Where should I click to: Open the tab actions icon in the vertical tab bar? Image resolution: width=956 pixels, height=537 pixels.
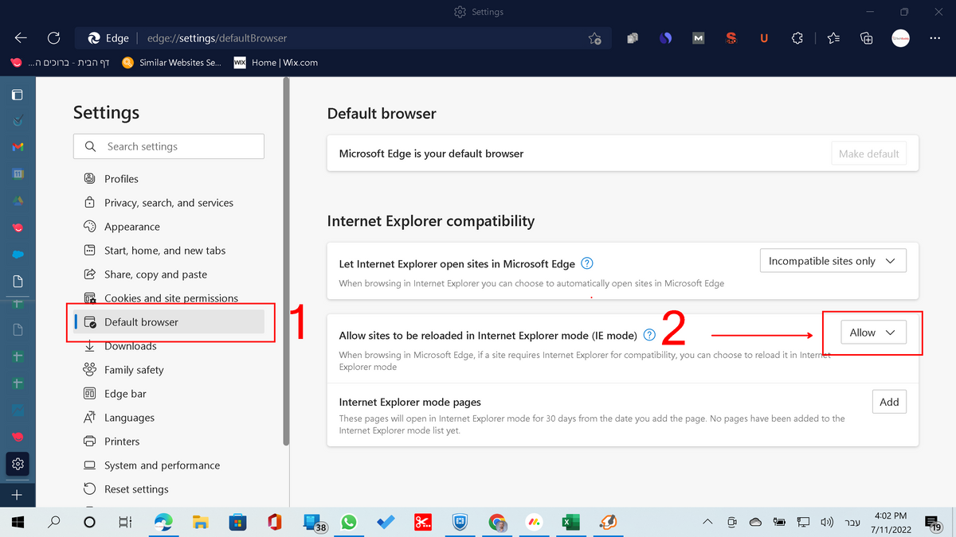point(18,95)
